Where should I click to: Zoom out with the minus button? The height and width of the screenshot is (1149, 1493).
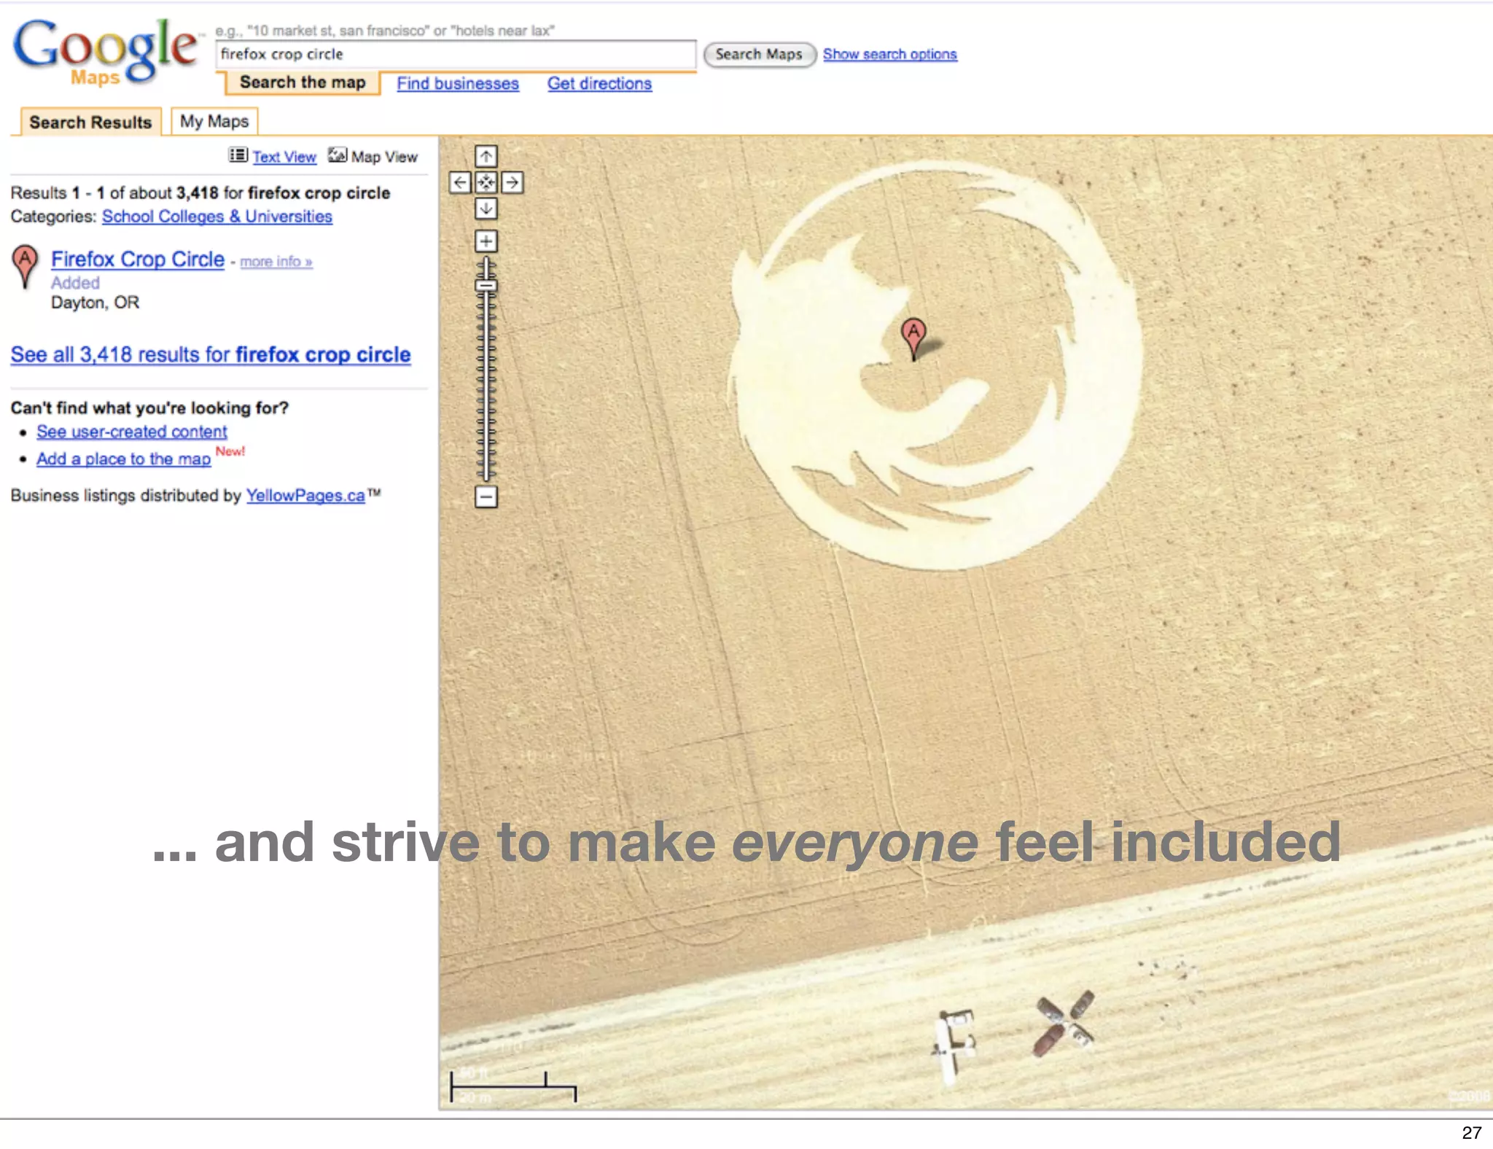point(486,497)
